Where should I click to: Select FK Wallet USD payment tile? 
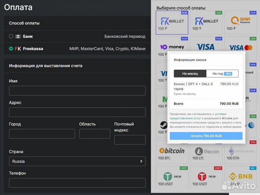tap(206, 22)
